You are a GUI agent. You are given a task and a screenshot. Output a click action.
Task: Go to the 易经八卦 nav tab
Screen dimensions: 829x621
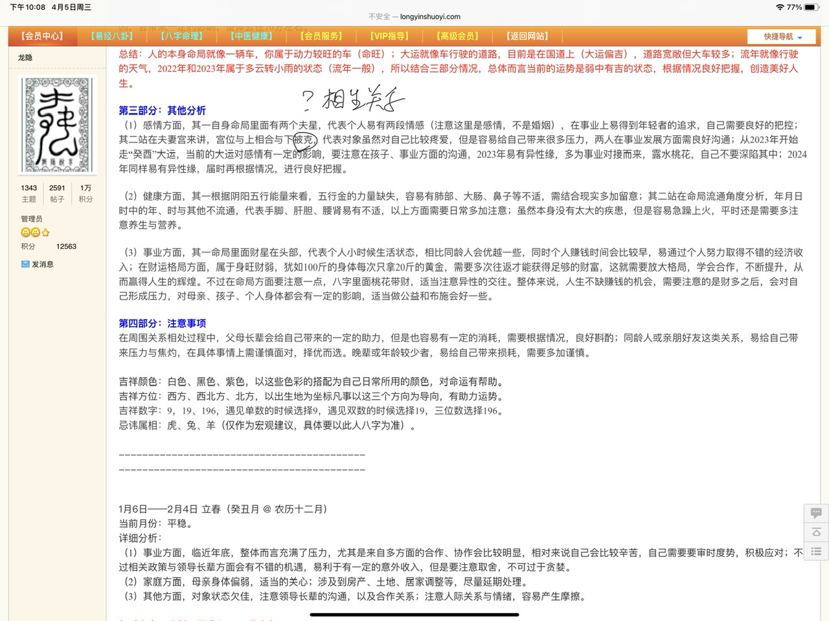point(112,36)
